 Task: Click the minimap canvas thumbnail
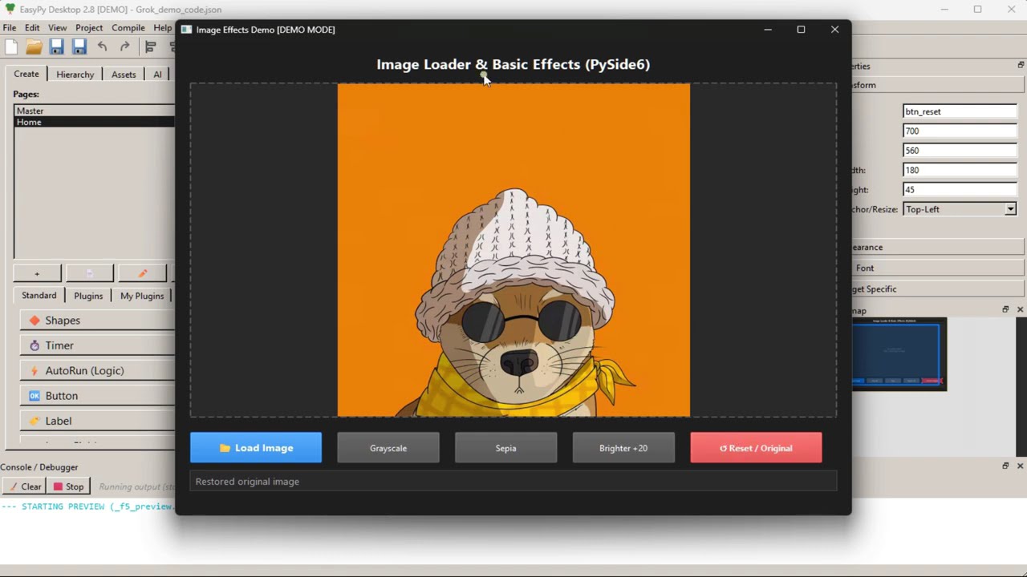point(899,354)
